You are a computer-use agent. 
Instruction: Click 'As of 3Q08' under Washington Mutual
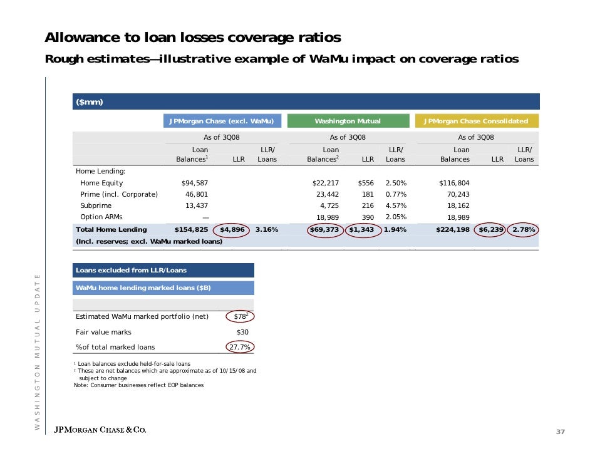[348, 137]
